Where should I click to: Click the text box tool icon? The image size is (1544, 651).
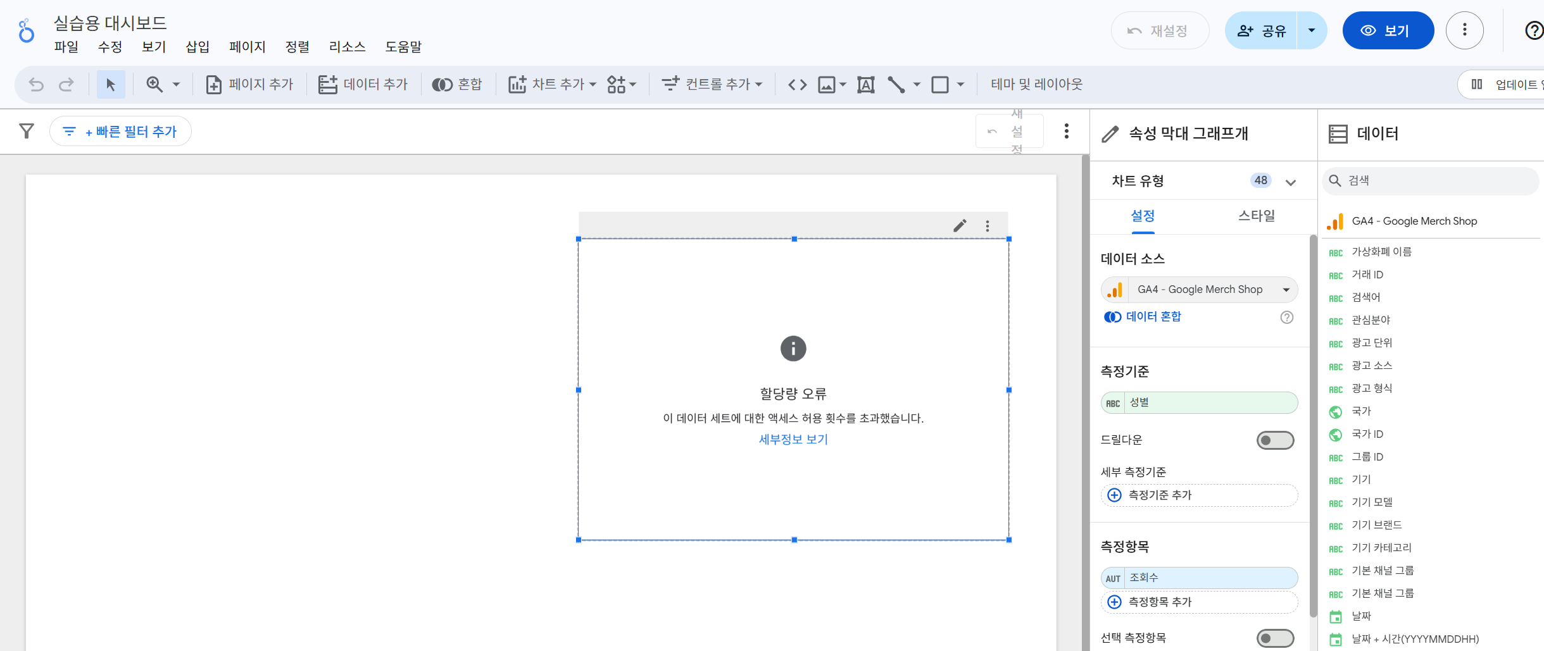(866, 84)
